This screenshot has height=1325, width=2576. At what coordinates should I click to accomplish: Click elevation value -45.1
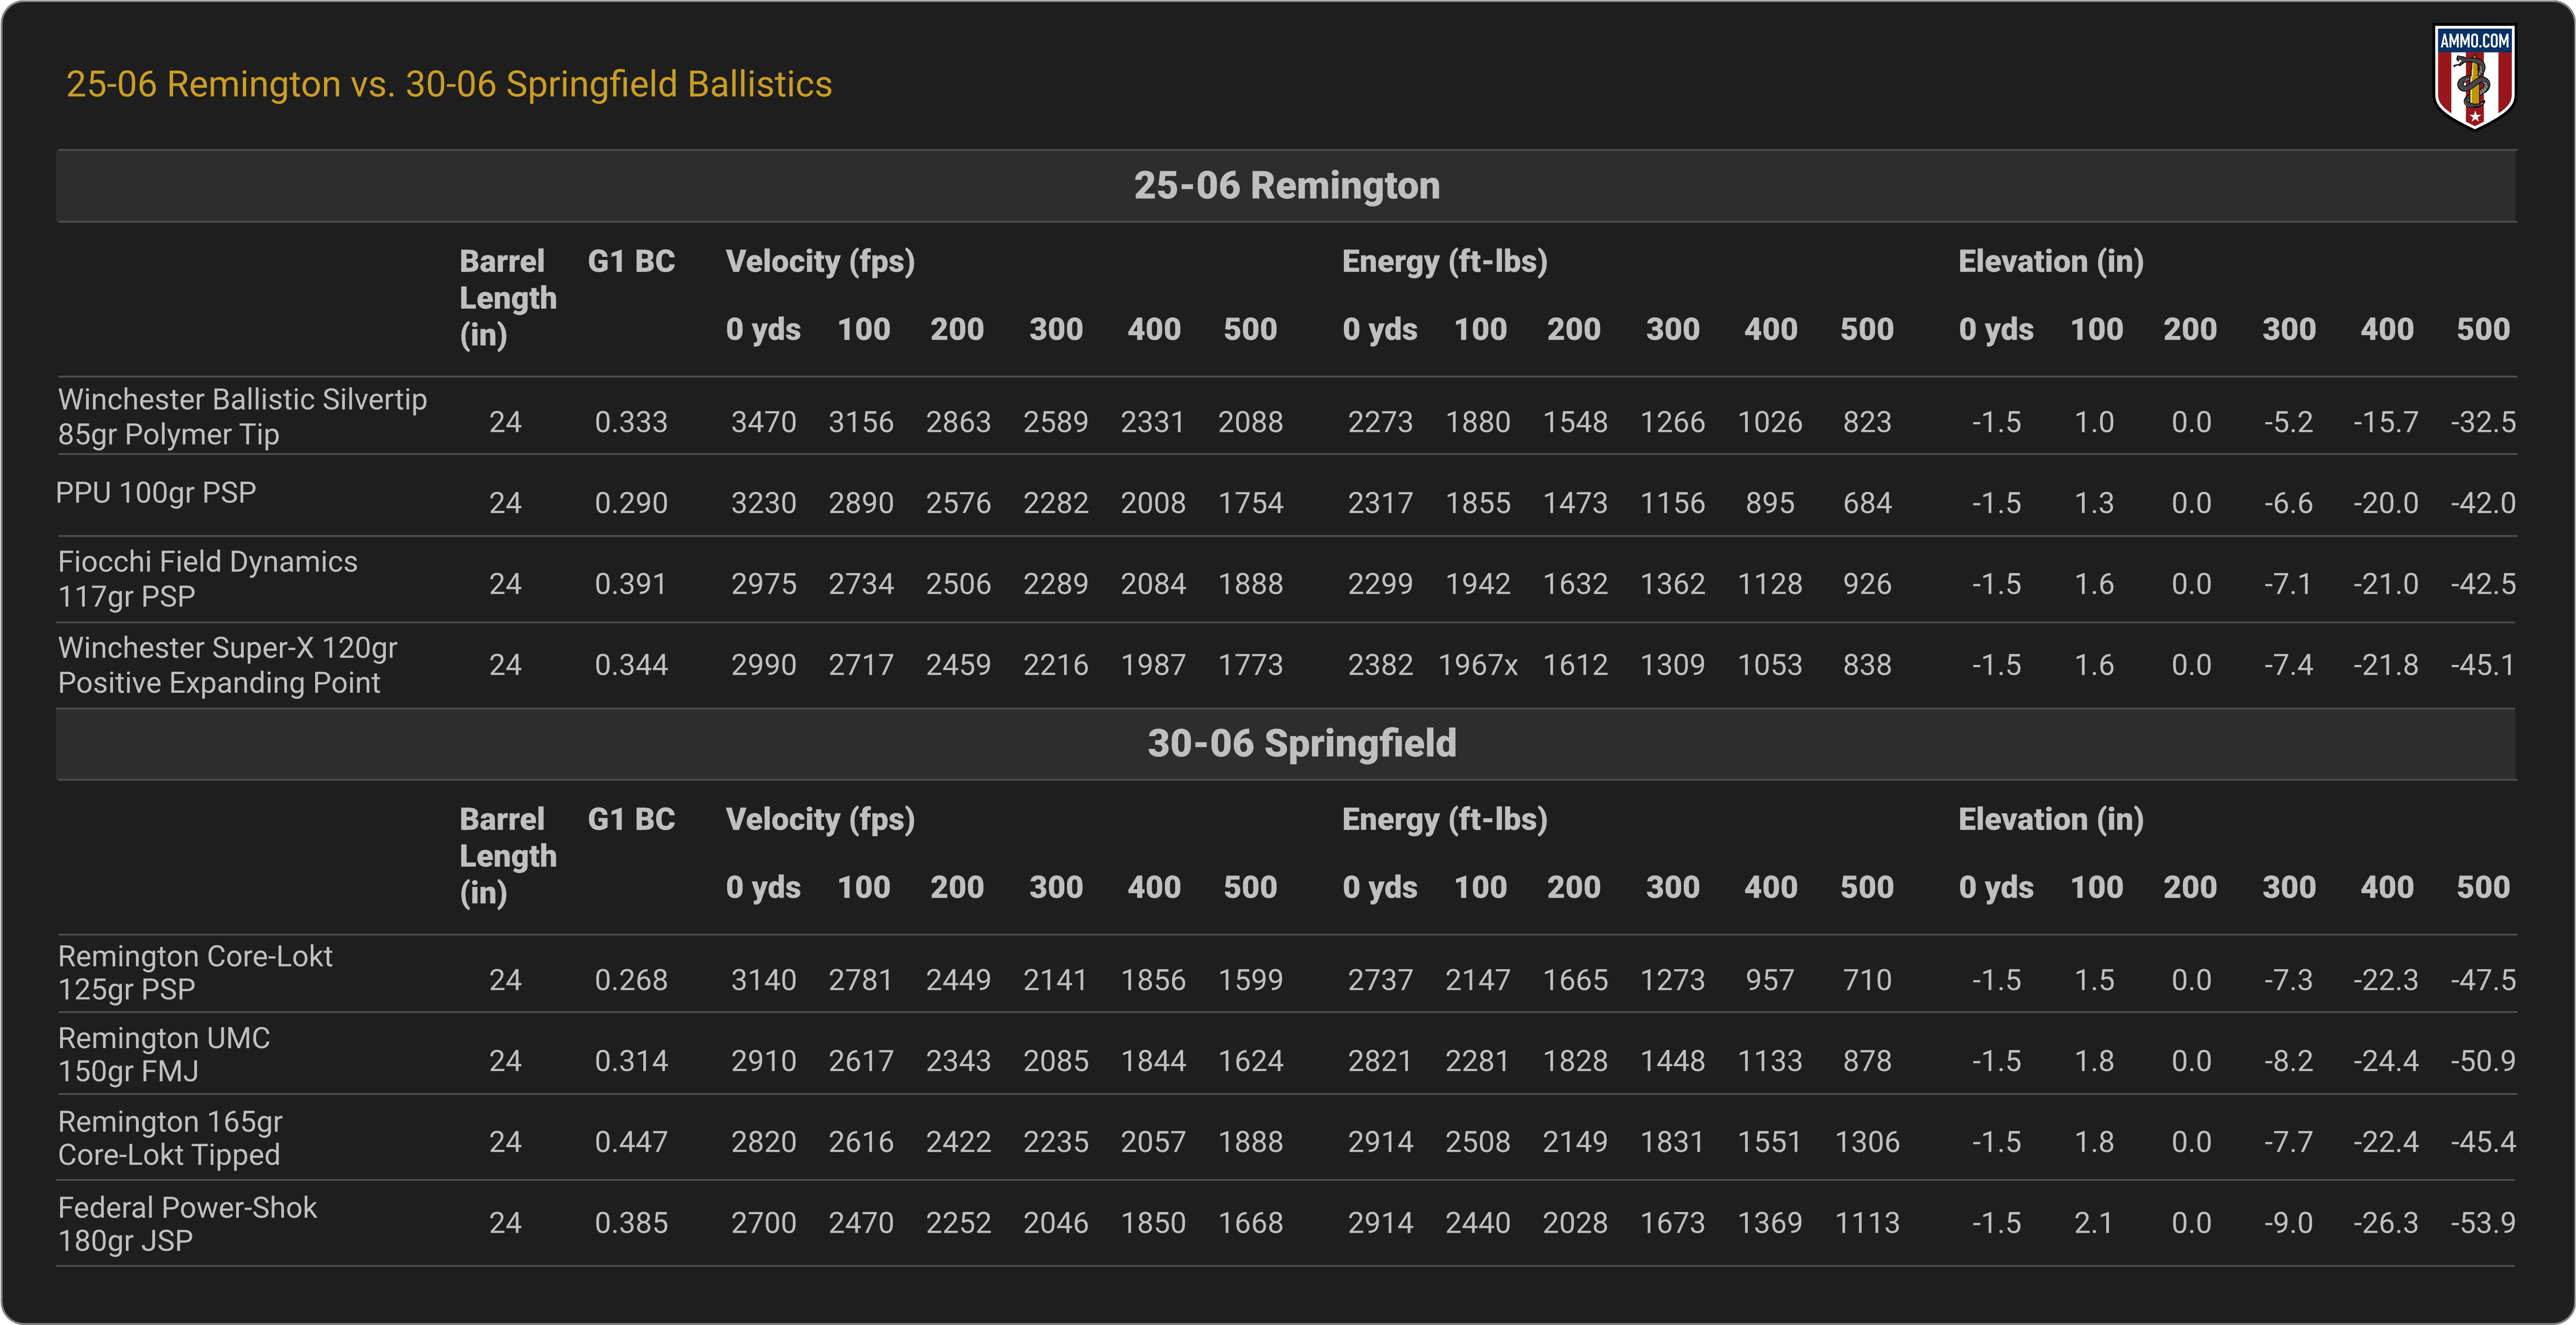tap(2483, 665)
